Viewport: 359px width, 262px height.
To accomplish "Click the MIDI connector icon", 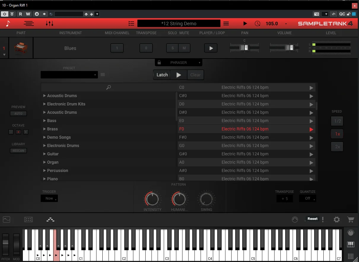I will pos(295,220).
